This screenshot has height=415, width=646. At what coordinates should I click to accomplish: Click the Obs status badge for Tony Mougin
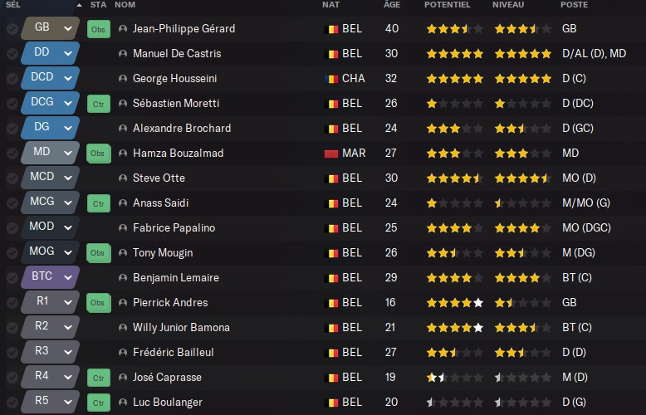[98, 253]
